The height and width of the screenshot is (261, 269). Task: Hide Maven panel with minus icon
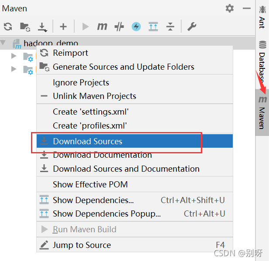point(247,8)
